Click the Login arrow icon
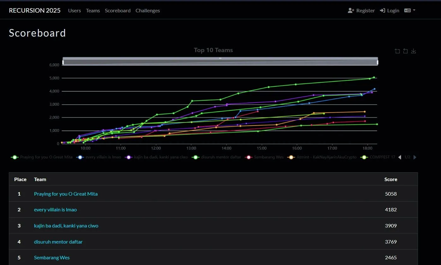 382,10
